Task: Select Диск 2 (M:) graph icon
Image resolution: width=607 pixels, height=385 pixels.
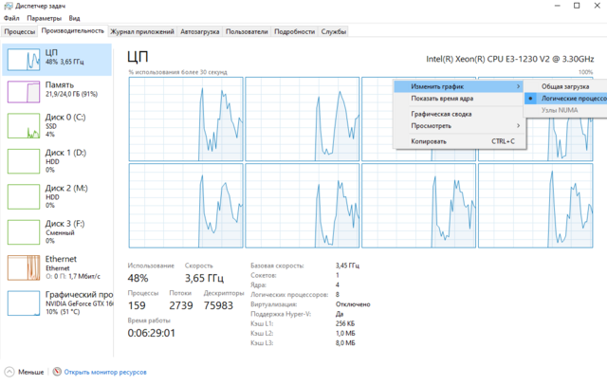Action: click(x=24, y=197)
